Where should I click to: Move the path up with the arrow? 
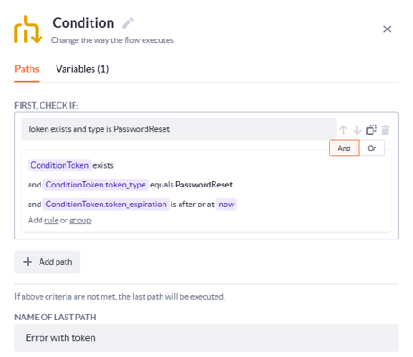(343, 130)
